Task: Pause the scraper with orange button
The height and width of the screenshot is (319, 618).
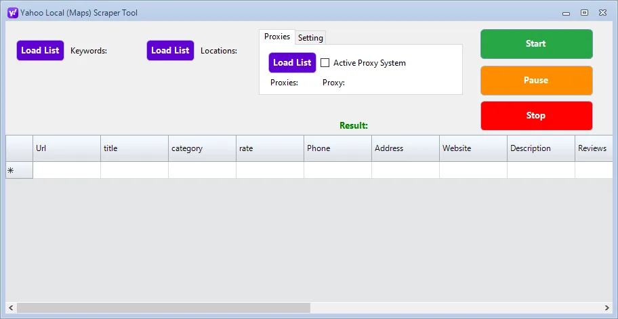Action: [x=536, y=81]
